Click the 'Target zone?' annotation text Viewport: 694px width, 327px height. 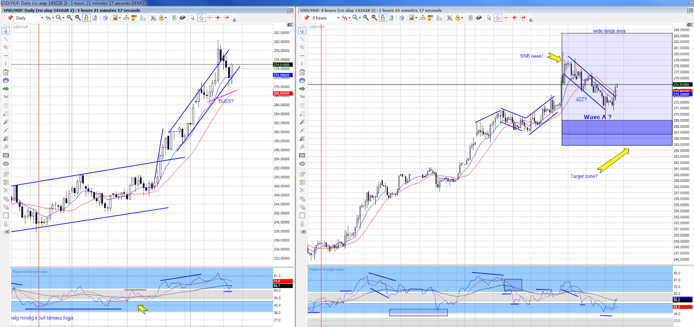[x=584, y=176]
